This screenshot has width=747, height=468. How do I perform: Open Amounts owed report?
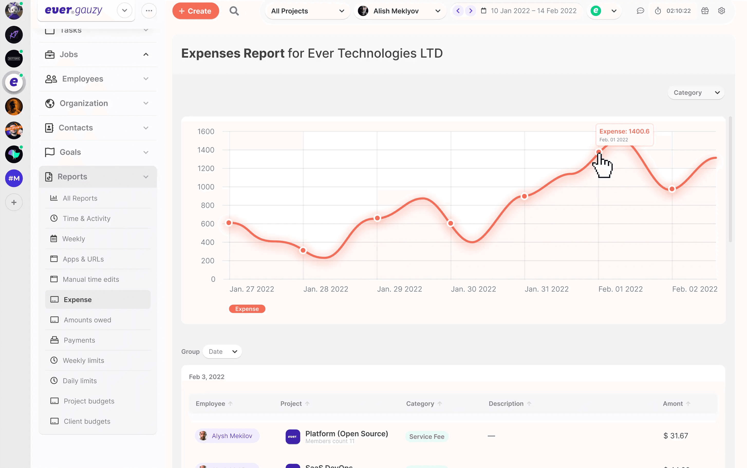87,320
